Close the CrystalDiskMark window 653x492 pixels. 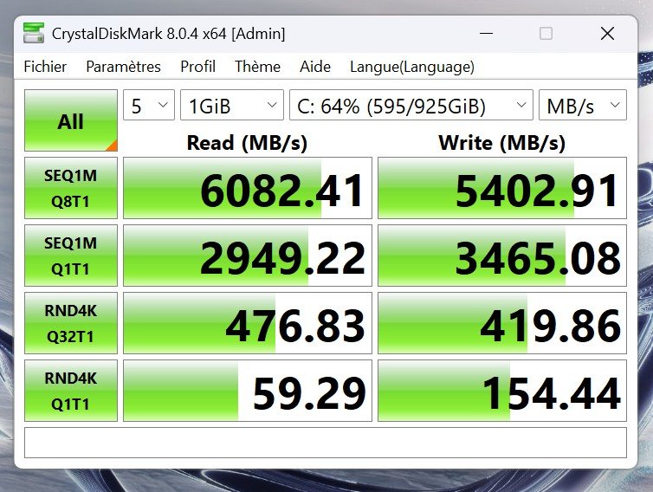[608, 33]
